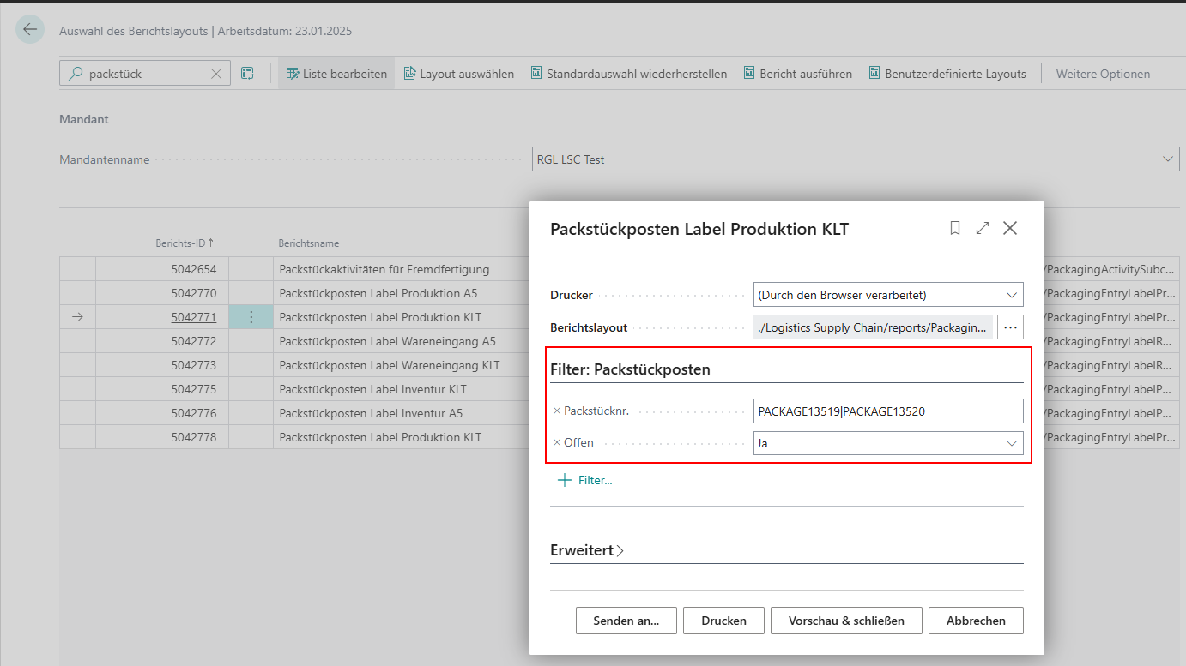Expand the dialog to full screen
Viewport: 1186px width, 666px height.
[983, 228]
